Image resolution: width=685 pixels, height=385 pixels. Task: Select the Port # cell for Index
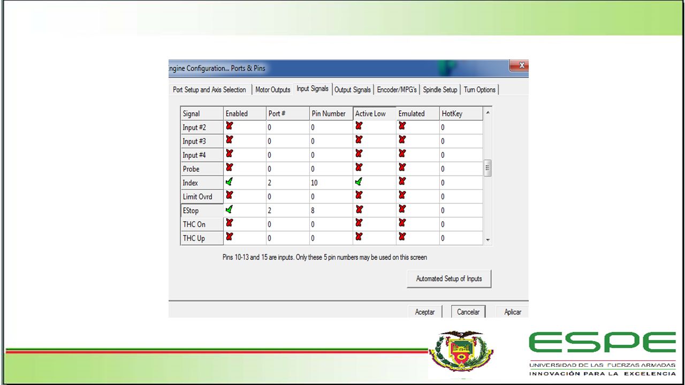[x=288, y=182]
